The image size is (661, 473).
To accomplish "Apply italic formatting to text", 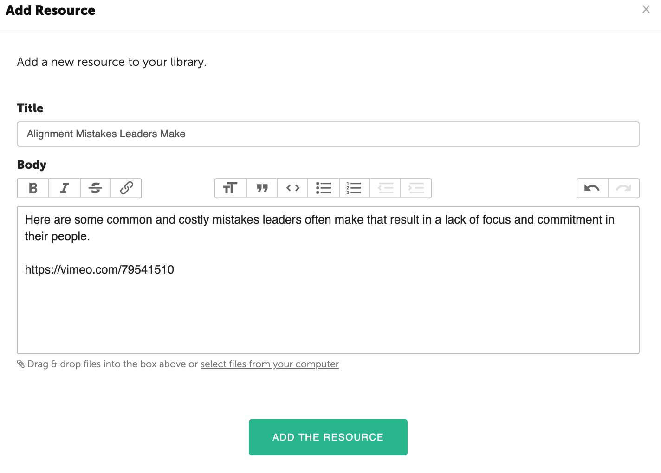I will click(65, 188).
